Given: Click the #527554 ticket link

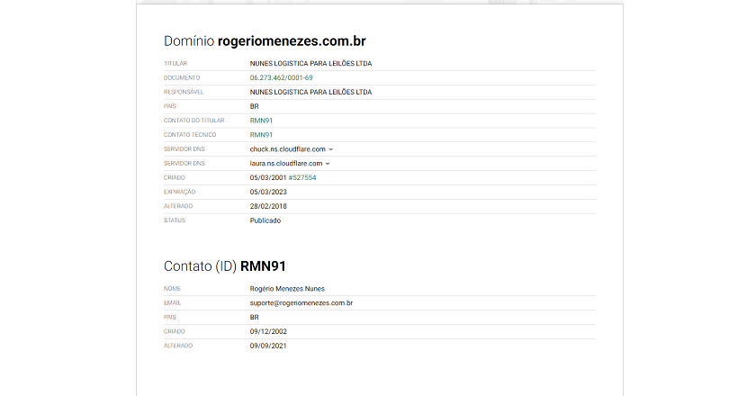Looking at the screenshot, I should click(x=302, y=178).
